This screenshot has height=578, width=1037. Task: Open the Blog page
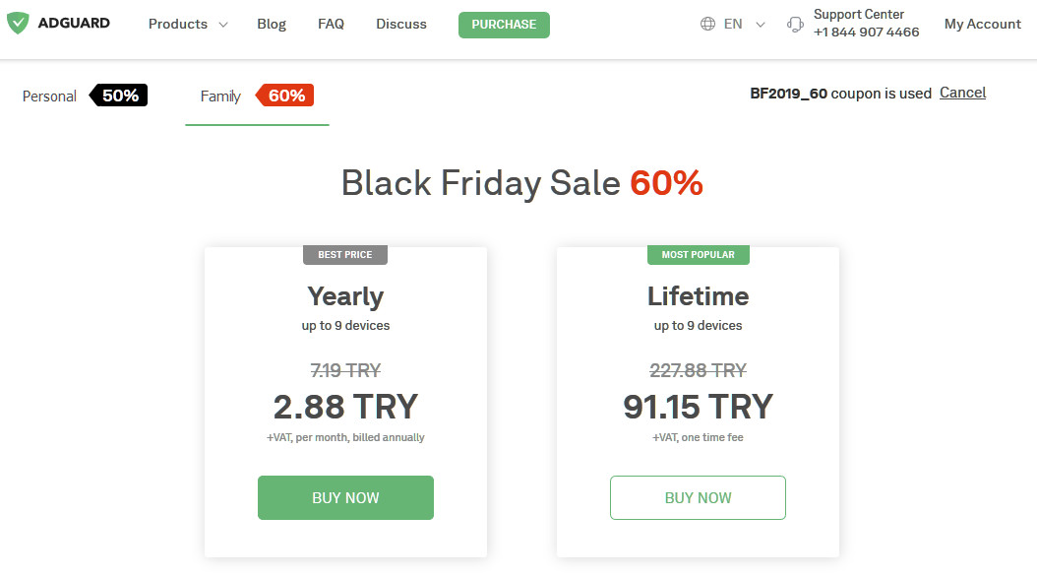coord(272,24)
